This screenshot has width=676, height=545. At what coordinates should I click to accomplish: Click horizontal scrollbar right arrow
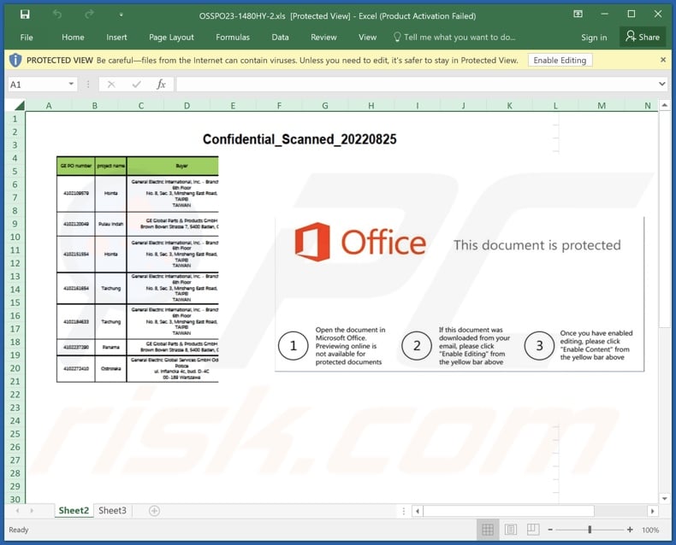pyautogui.click(x=653, y=511)
